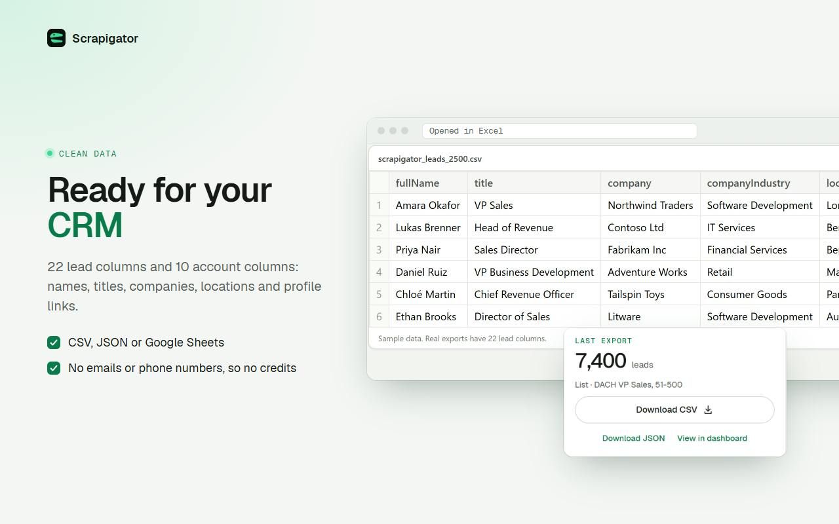Click the Scrapigator alligator logo icon
The image size is (839, 524).
click(56, 38)
